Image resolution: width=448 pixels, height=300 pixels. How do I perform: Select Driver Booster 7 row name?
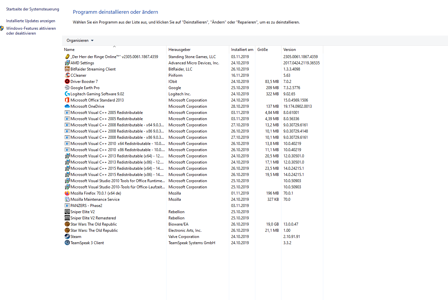click(x=84, y=82)
